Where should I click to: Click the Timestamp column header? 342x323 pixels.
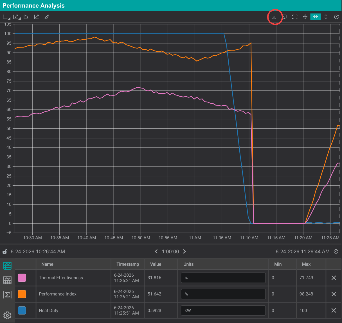point(128,264)
